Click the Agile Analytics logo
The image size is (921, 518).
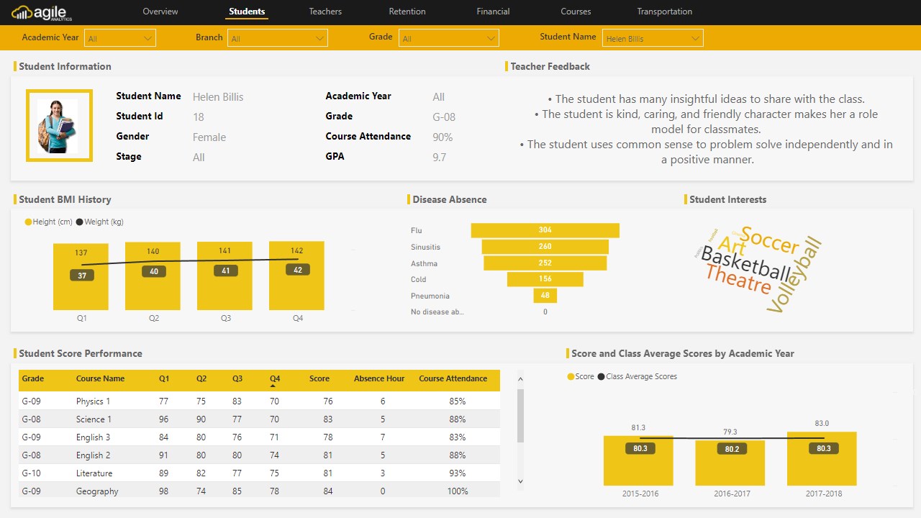pyautogui.click(x=41, y=12)
